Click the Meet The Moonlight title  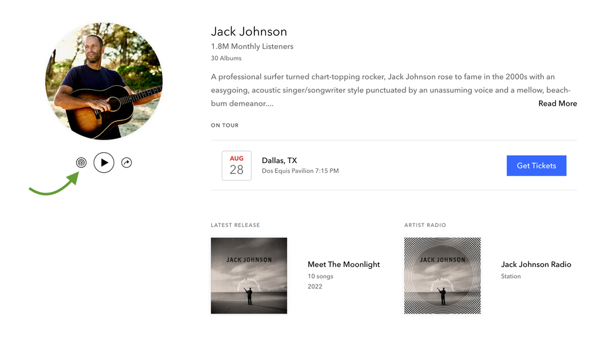(343, 264)
